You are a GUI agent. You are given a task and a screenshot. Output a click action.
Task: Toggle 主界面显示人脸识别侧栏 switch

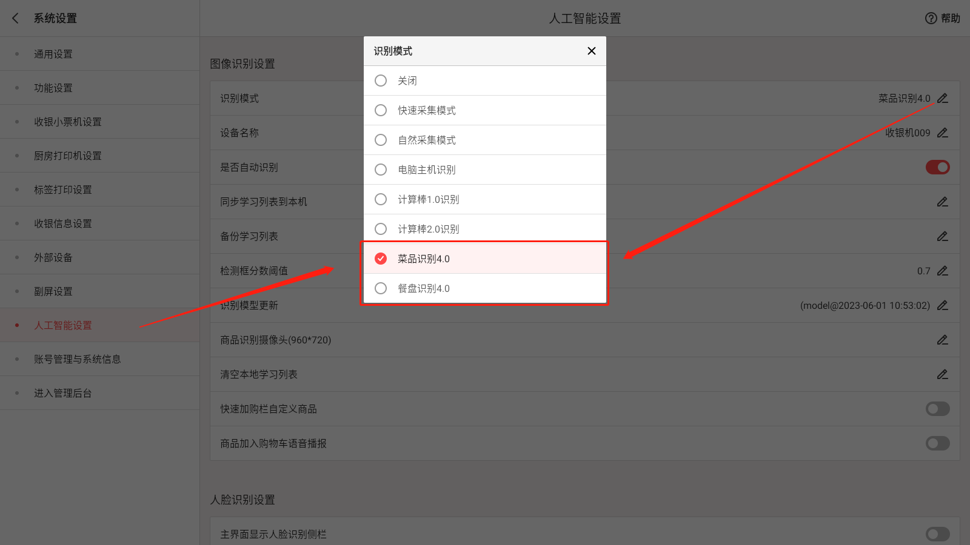click(x=937, y=534)
